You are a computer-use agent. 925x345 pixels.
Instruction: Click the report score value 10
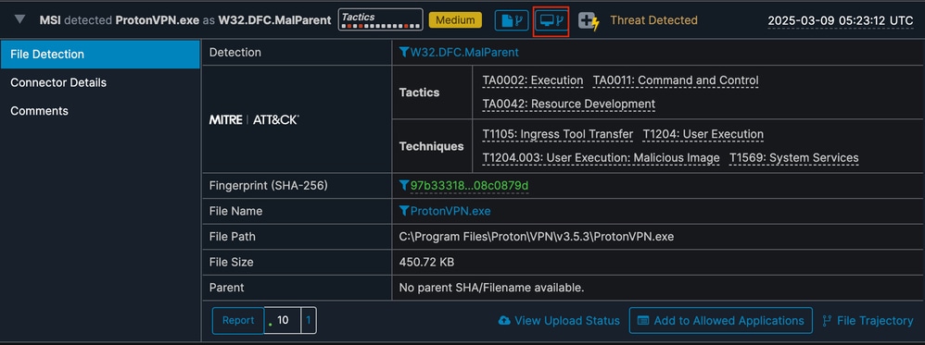(283, 320)
